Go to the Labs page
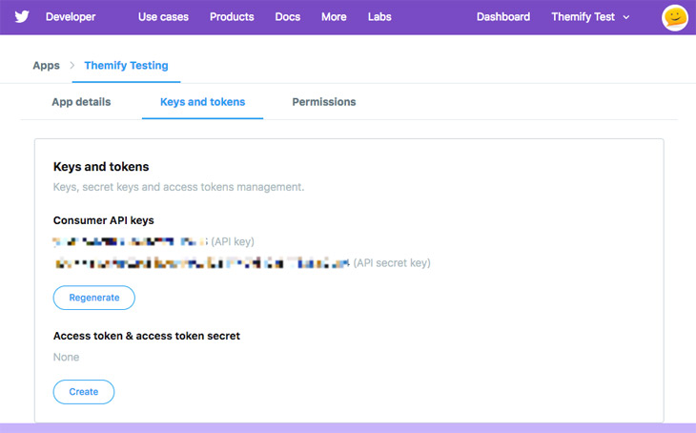This screenshot has height=433, width=696. [x=379, y=17]
